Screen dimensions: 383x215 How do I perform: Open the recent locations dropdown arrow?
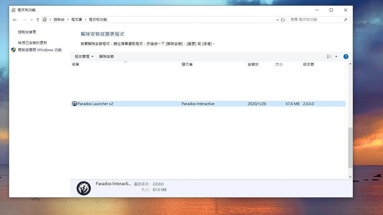click(x=31, y=20)
